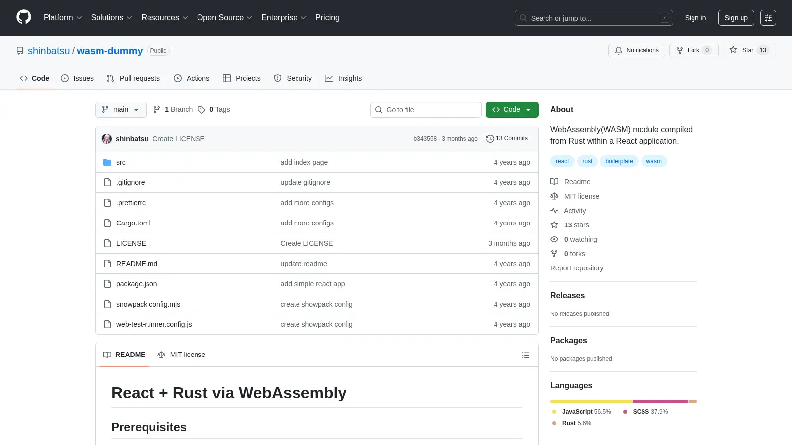
Task: Click the fork icon next to 0 forks
Action: pyautogui.click(x=554, y=254)
